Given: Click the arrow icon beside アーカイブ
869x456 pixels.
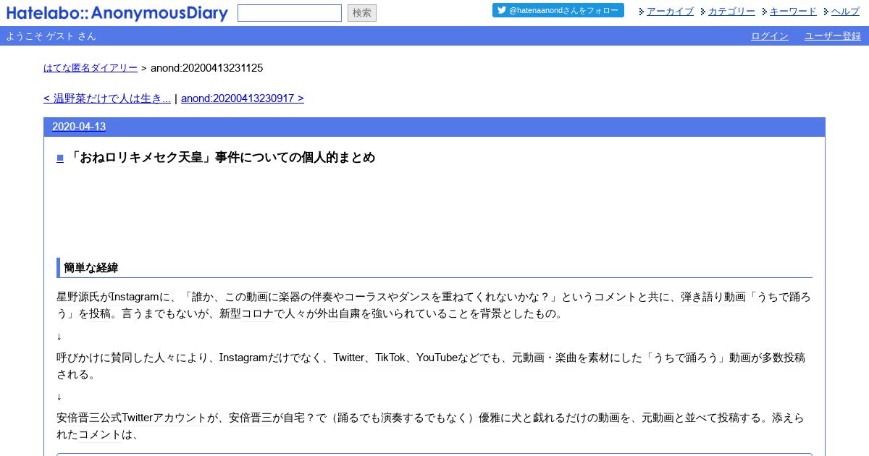Looking at the screenshot, I should pyautogui.click(x=642, y=12).
